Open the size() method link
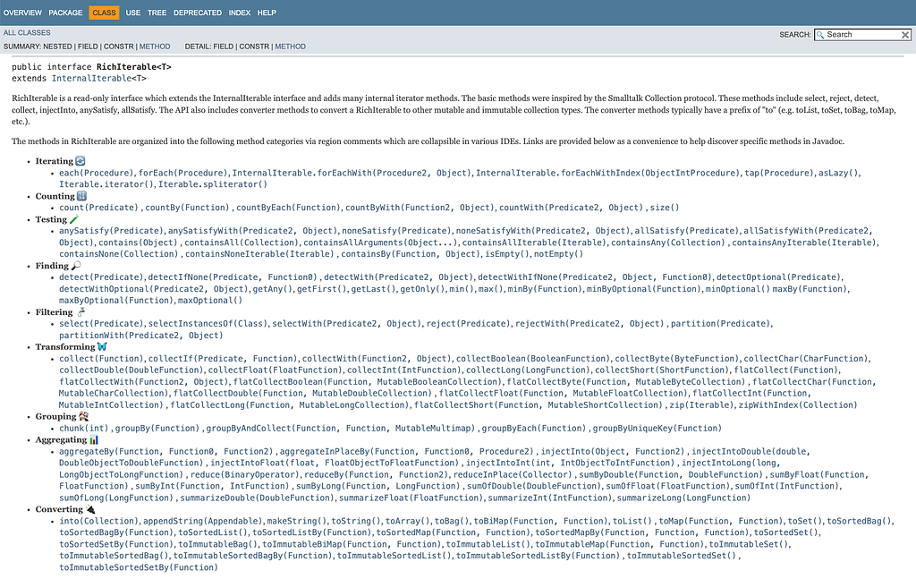Image resolution: width=916 pixels, height=579 pixels. coord(665,208)
